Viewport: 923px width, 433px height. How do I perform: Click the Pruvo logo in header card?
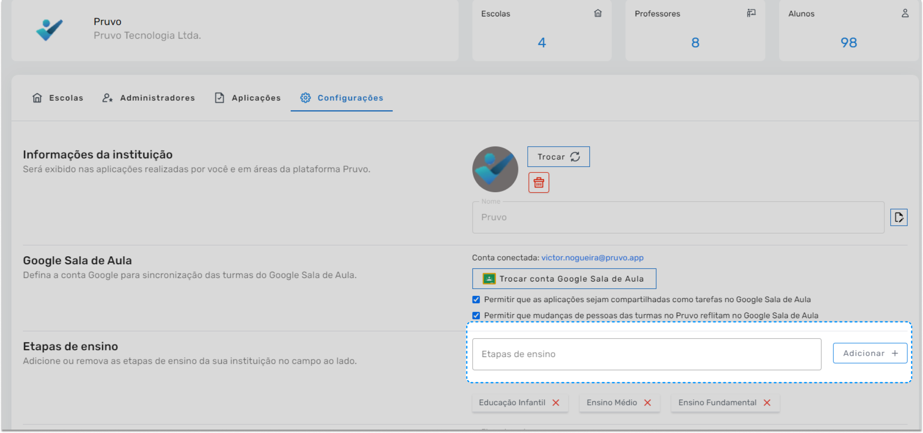[50, 30]
